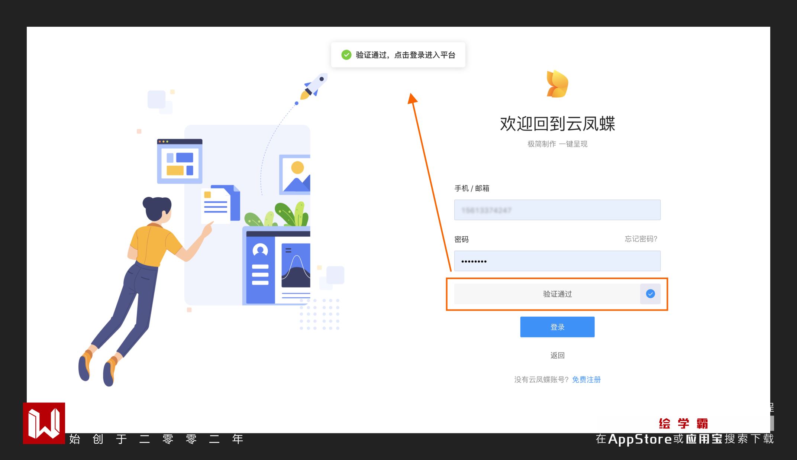Click the green success checkmark icon
The height and width of the screenshot is (460, 797).
coord(346,55)
